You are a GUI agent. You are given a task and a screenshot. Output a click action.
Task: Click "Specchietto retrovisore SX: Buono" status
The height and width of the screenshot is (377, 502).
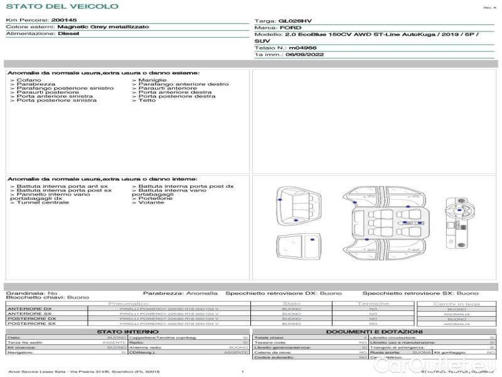[x=420, y=293]
